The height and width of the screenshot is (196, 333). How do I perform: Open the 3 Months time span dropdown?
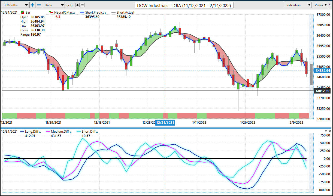[x=15, y=5]
